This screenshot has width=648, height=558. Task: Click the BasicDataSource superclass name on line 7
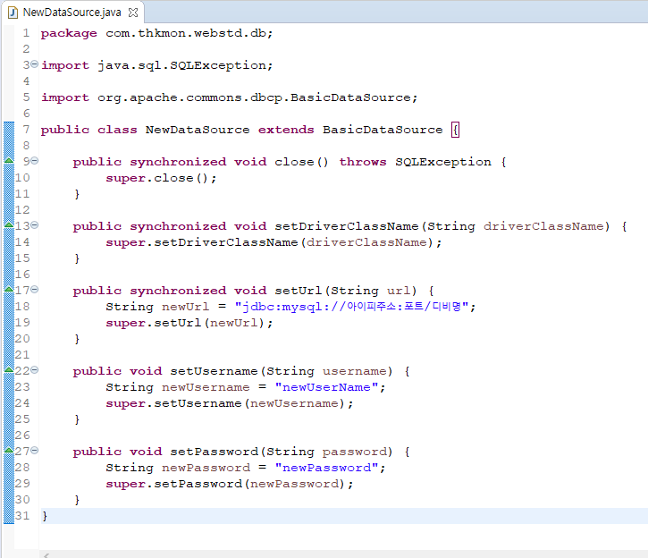pos(382,130)
